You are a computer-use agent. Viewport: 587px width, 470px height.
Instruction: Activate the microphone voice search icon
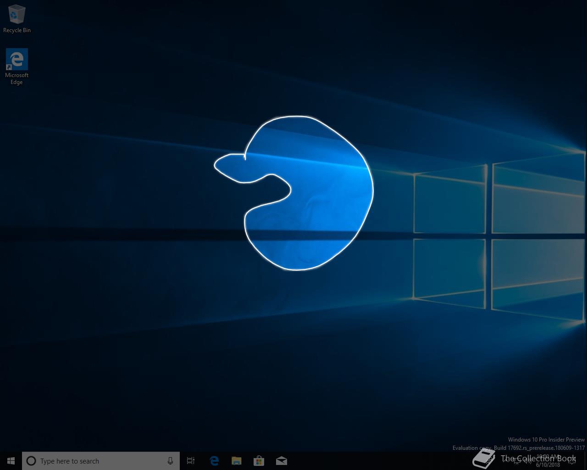point(170,461)
